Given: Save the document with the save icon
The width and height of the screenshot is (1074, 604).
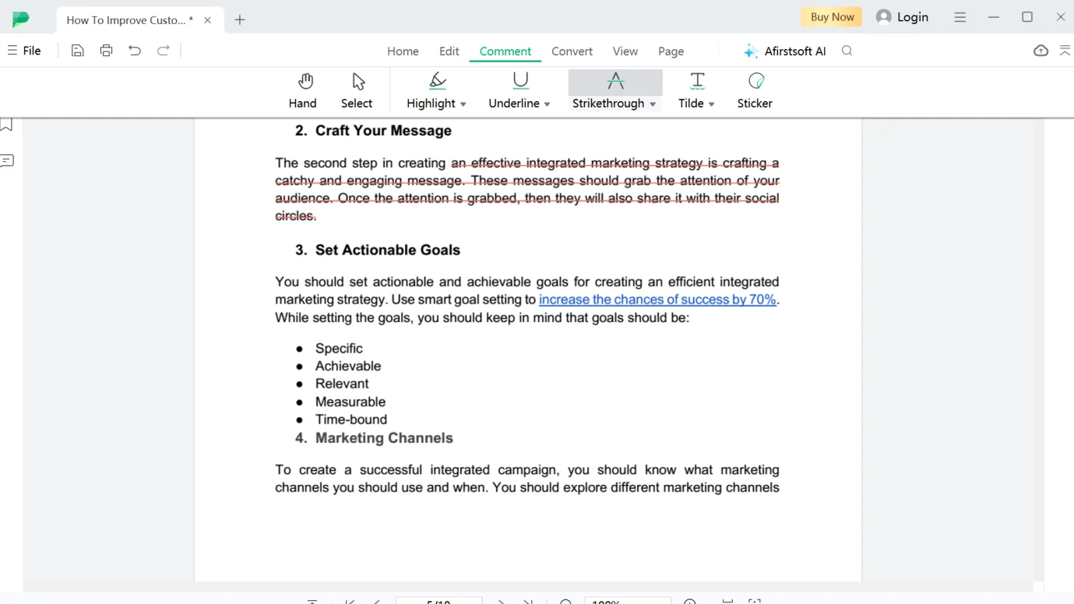Looking at the screenshot, I should pyautogui.click(x=77, y=51).
